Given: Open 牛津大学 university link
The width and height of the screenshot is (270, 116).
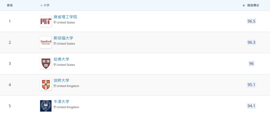Looking at the screenshot, I should pyautogui.click(x=61, y=101).
